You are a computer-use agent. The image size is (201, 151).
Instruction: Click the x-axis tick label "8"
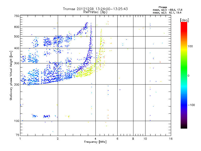(x=133, y=139)
